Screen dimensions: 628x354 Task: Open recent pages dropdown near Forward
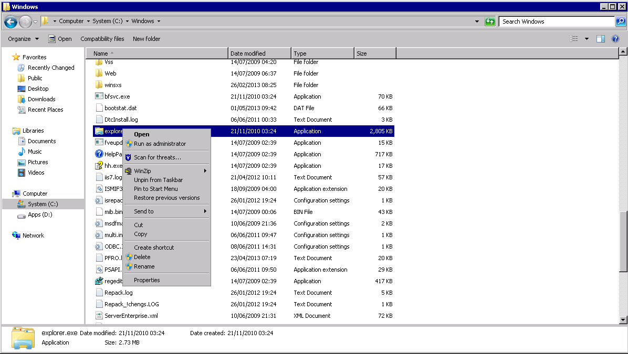35,22
